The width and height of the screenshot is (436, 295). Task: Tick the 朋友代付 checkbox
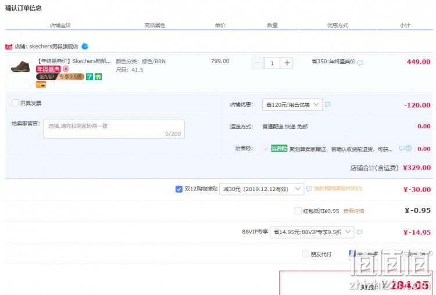pos(306,254)
